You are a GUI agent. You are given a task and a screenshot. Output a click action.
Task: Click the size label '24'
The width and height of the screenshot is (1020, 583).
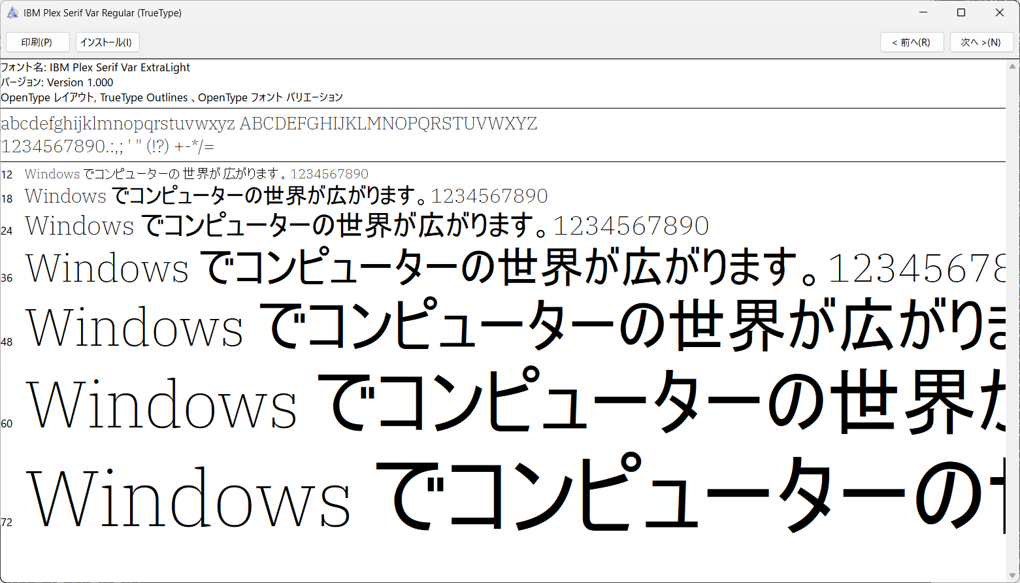point(7,231)
